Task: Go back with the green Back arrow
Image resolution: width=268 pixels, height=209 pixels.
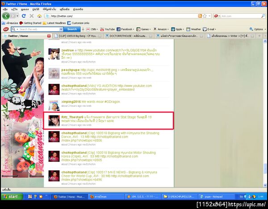Action: (6, 16)
